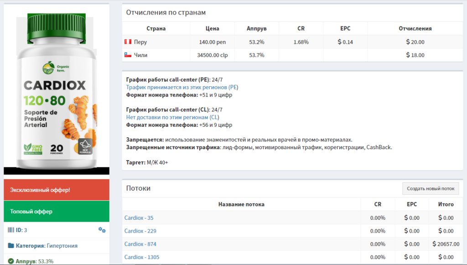Click the barcode icon next to ID
Image resolution: width=467 pixels, height=265 pixels.
pos(11,230)
